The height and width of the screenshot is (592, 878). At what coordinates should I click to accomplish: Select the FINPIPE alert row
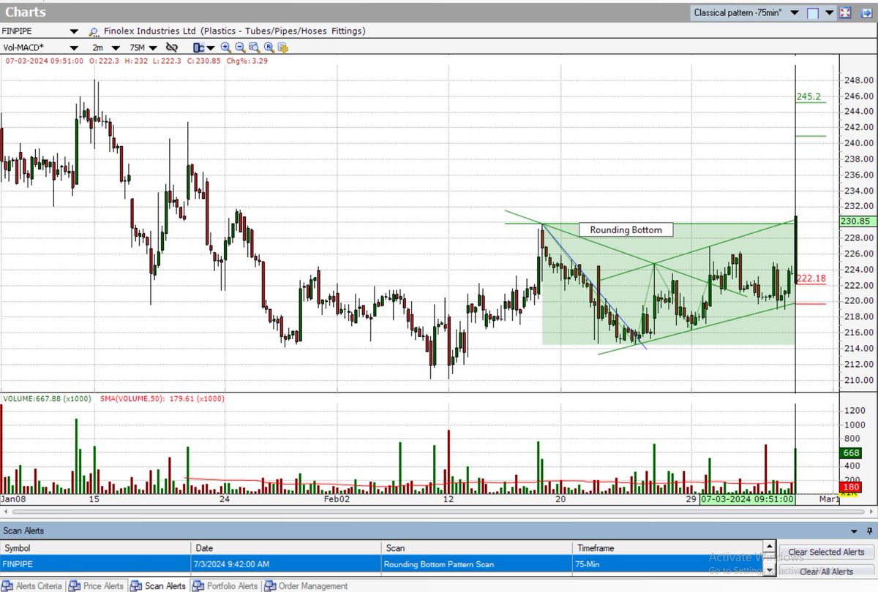(x=380, y=564)
